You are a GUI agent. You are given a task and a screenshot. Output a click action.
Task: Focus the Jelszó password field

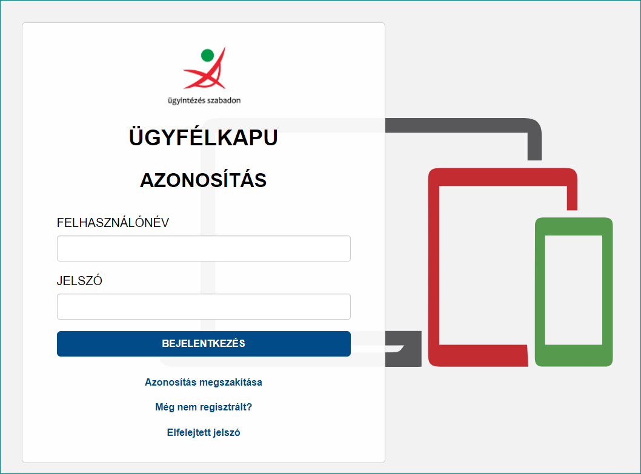(x=204, y=306)
